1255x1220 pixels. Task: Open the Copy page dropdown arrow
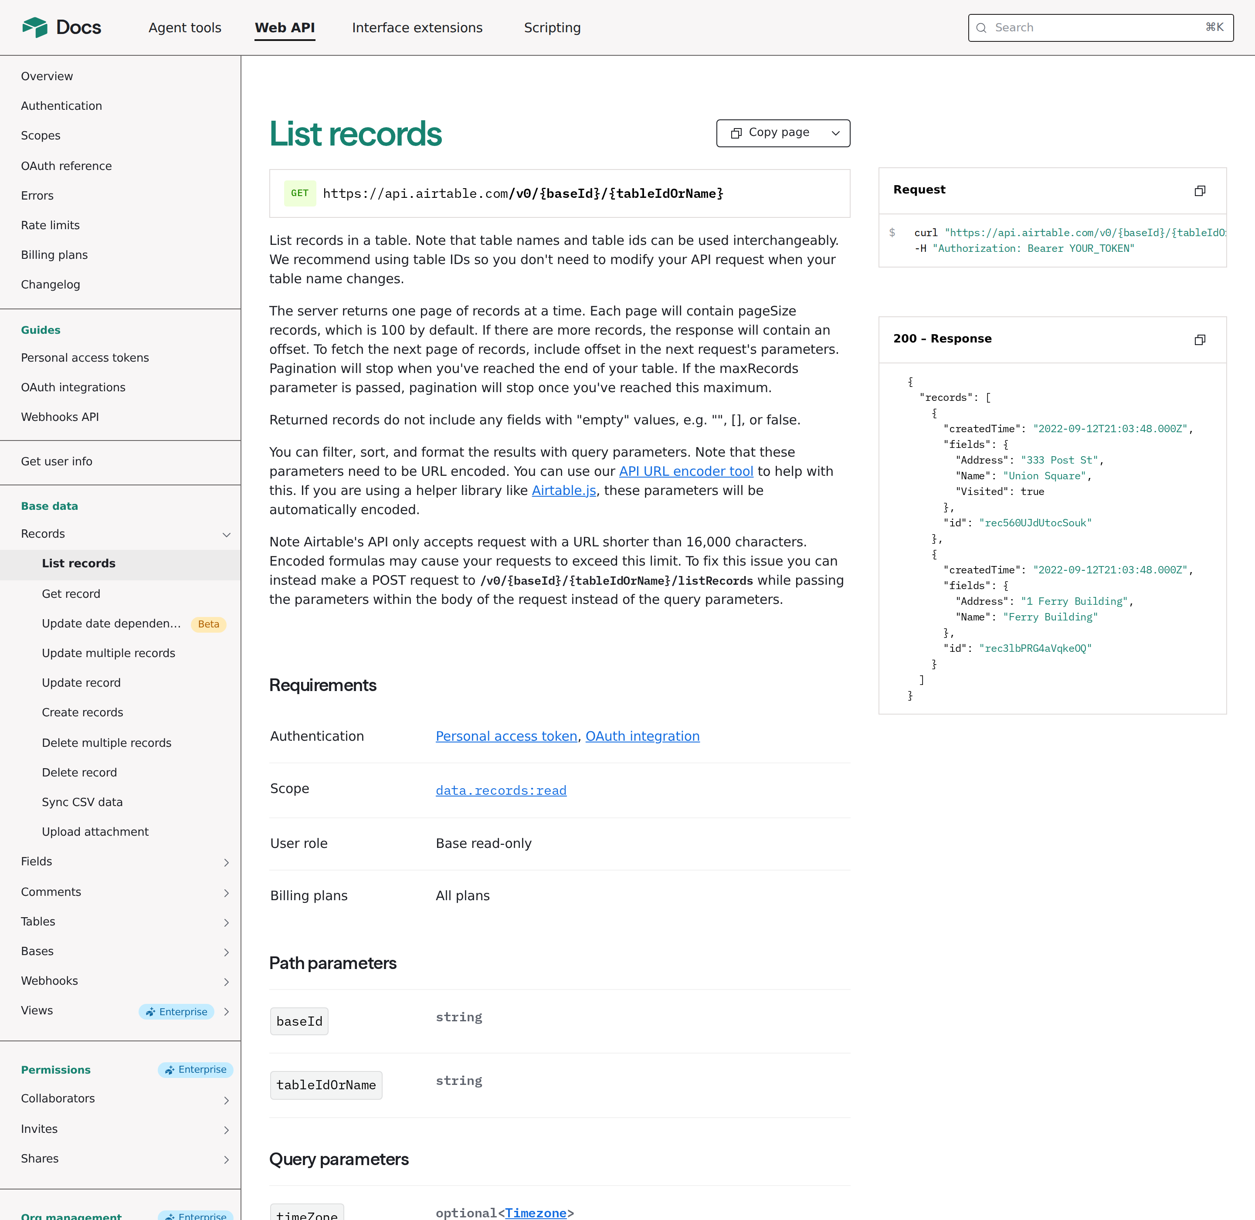pos(835,133)
